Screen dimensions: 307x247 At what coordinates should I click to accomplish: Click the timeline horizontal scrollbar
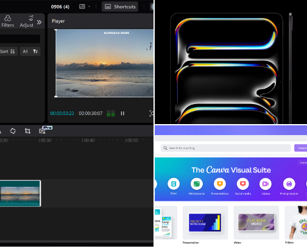77,242
